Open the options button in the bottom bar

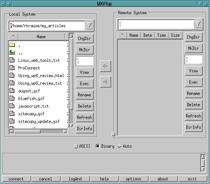click(134, 179)
